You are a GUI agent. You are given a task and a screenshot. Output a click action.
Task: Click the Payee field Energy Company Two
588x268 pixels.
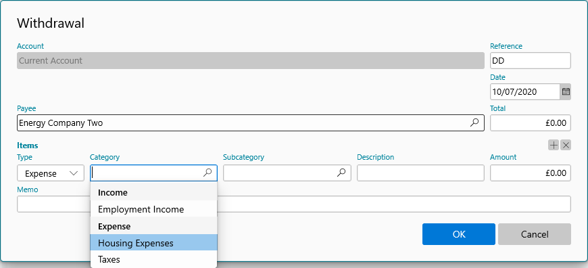[x=251, y=122]
